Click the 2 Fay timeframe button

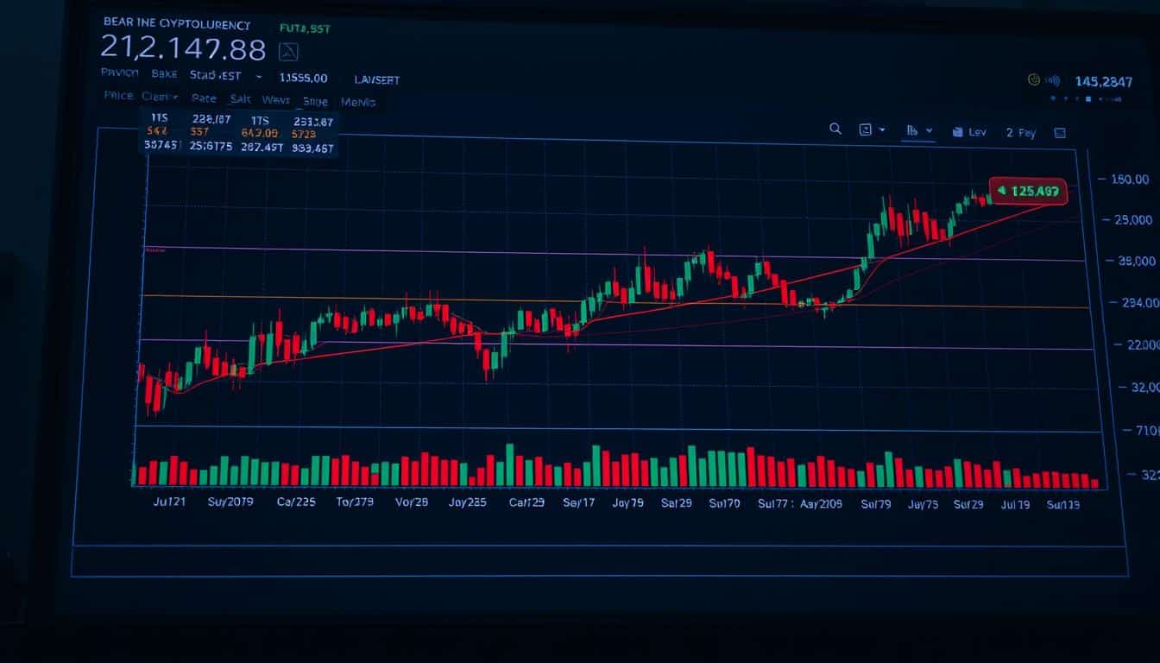pos(1020,133)
